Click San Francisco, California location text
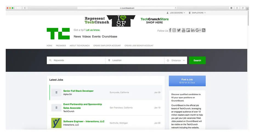The image size is (255, 137). tap(121, 108)
